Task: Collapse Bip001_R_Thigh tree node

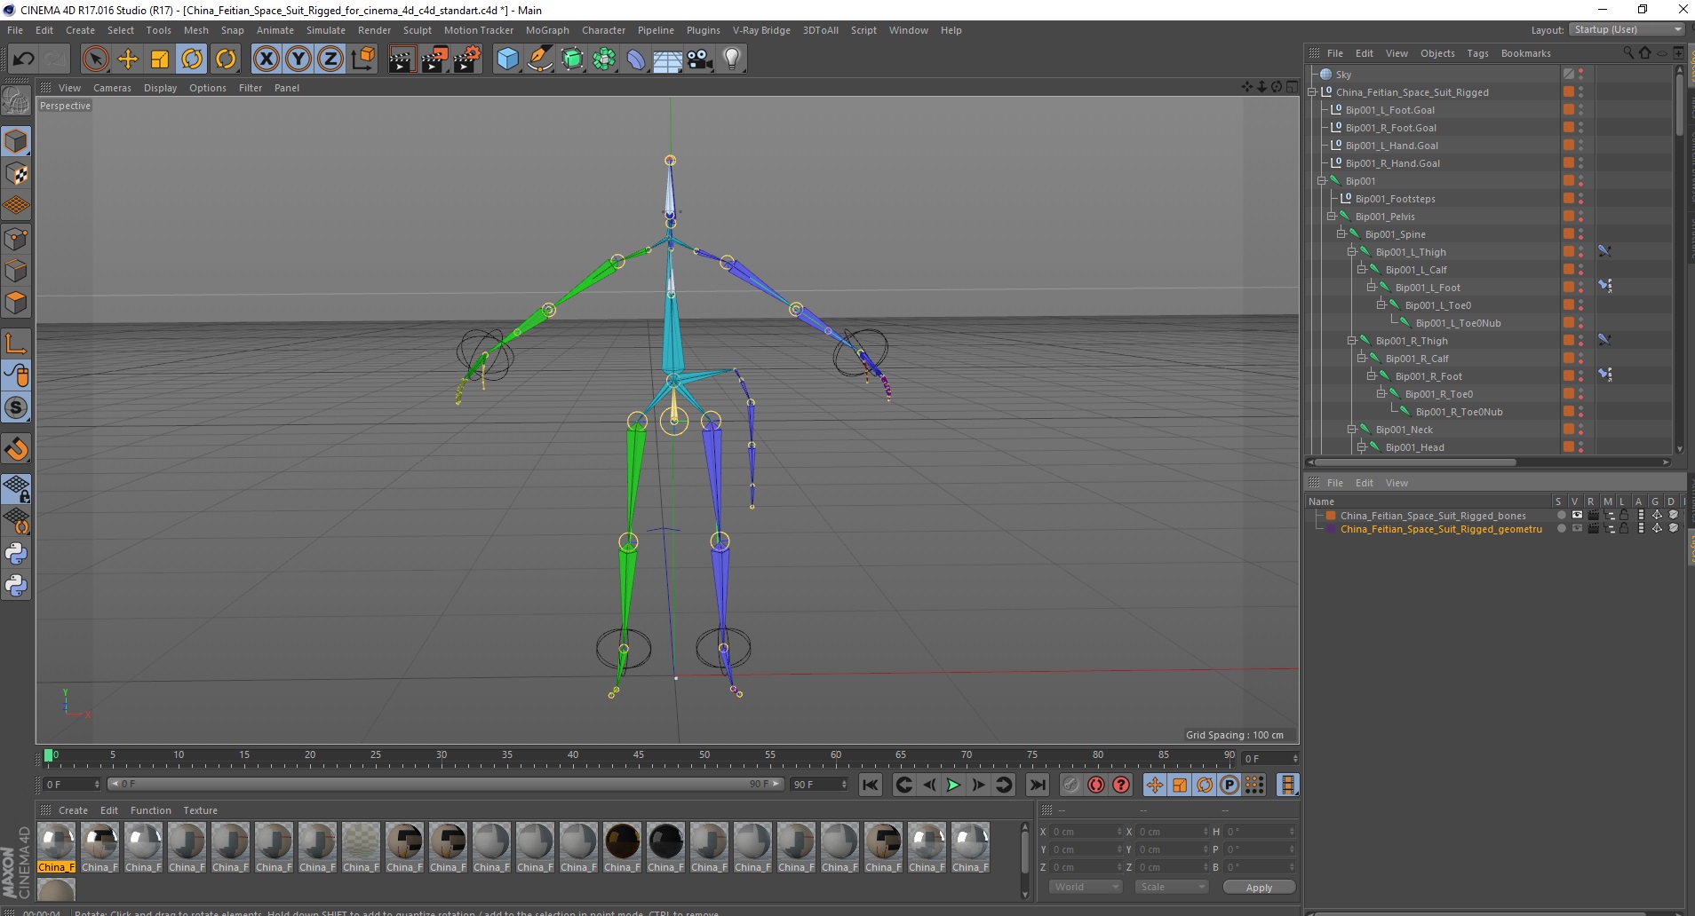Action: (1350, 341)
